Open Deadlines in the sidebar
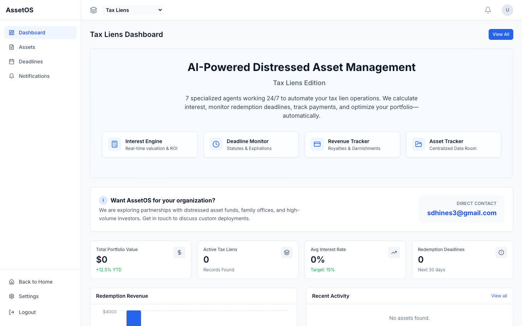Screen dimensions: 522x326 point(40,62)
